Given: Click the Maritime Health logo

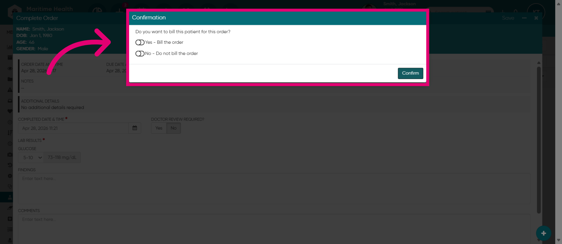Looking at the screenshot, I should (x=15, y=12).
